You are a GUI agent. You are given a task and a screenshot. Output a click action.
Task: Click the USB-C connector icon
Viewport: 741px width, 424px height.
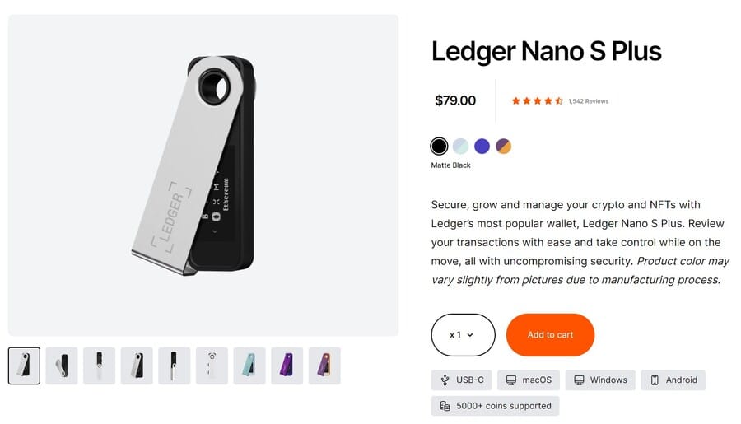pyautogui.click(x=445, y=380)
